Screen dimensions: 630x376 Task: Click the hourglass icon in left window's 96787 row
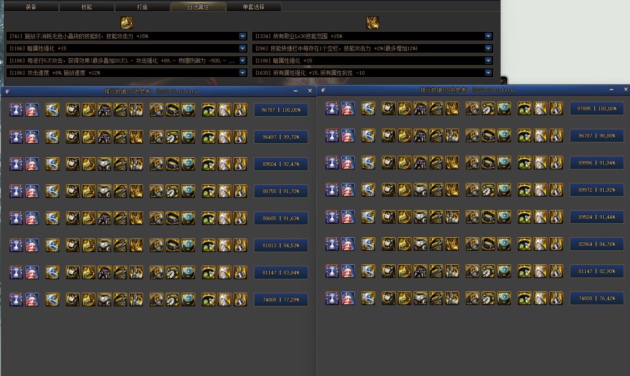[x=16, y=110]
